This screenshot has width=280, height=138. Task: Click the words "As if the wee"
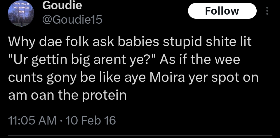pos(199,60)
